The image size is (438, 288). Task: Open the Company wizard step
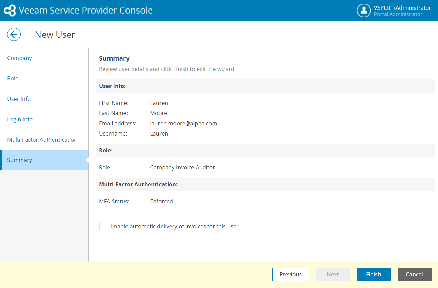[x=19, y=58]
